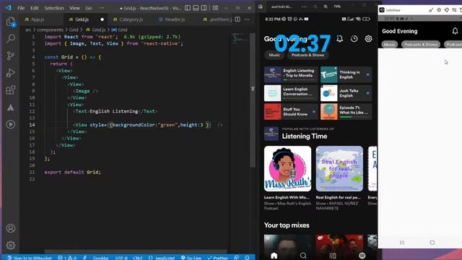The image size is (462, 260).
Task: Click Quokka in the status bar
Action: click(100, 258)
